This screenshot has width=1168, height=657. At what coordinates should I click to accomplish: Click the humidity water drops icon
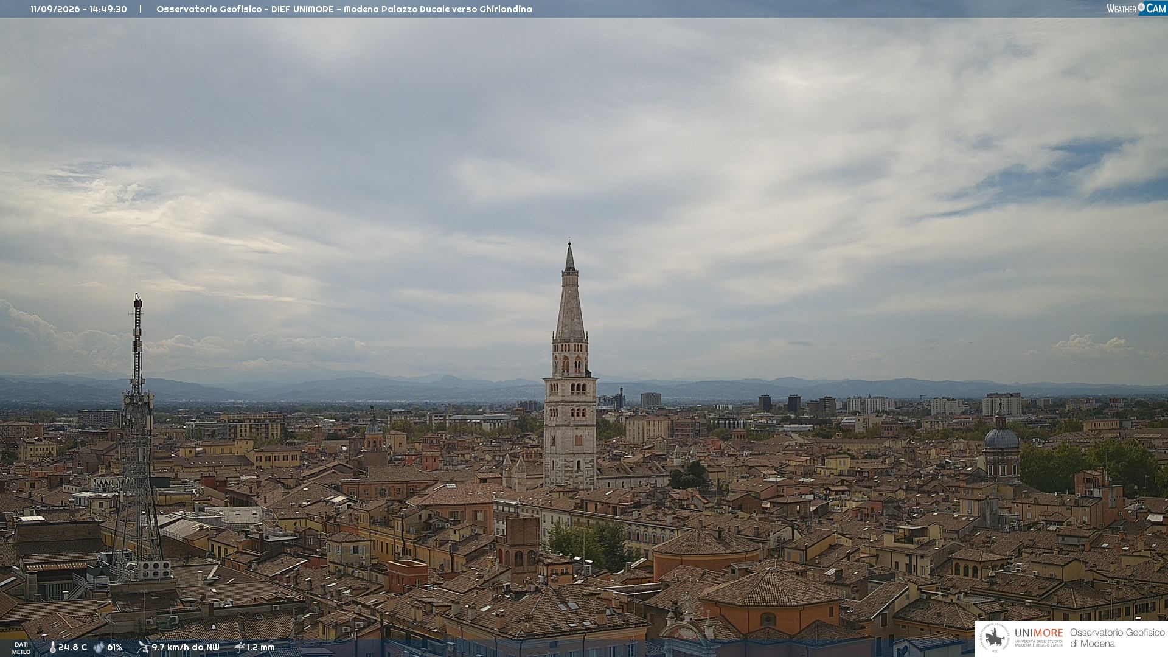(x=99, y=647)
